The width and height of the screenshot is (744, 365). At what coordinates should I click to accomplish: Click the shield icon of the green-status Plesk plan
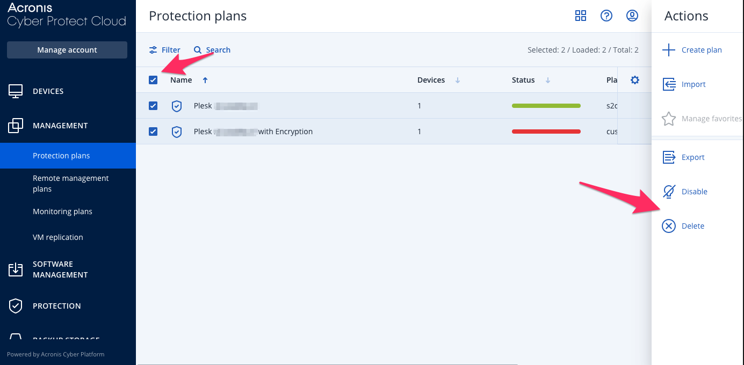tap(177, 106)
